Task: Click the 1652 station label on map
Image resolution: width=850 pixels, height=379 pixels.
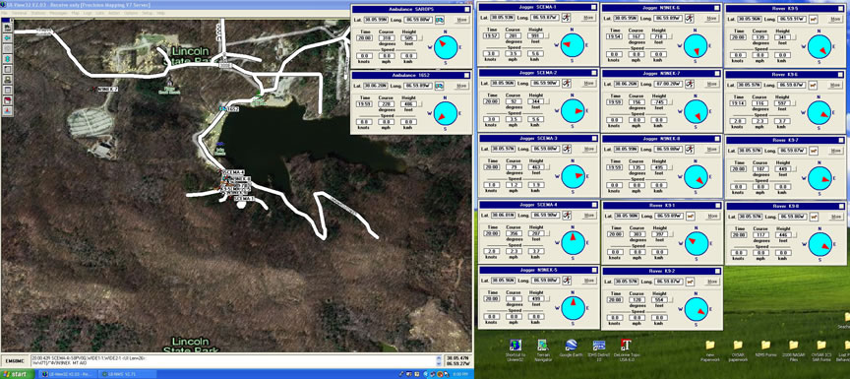Action: coord(232,109)
